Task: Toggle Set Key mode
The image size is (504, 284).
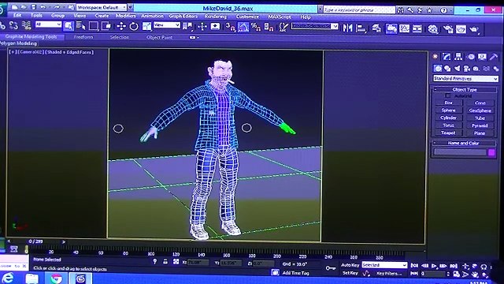Action: tap(350, 273)
